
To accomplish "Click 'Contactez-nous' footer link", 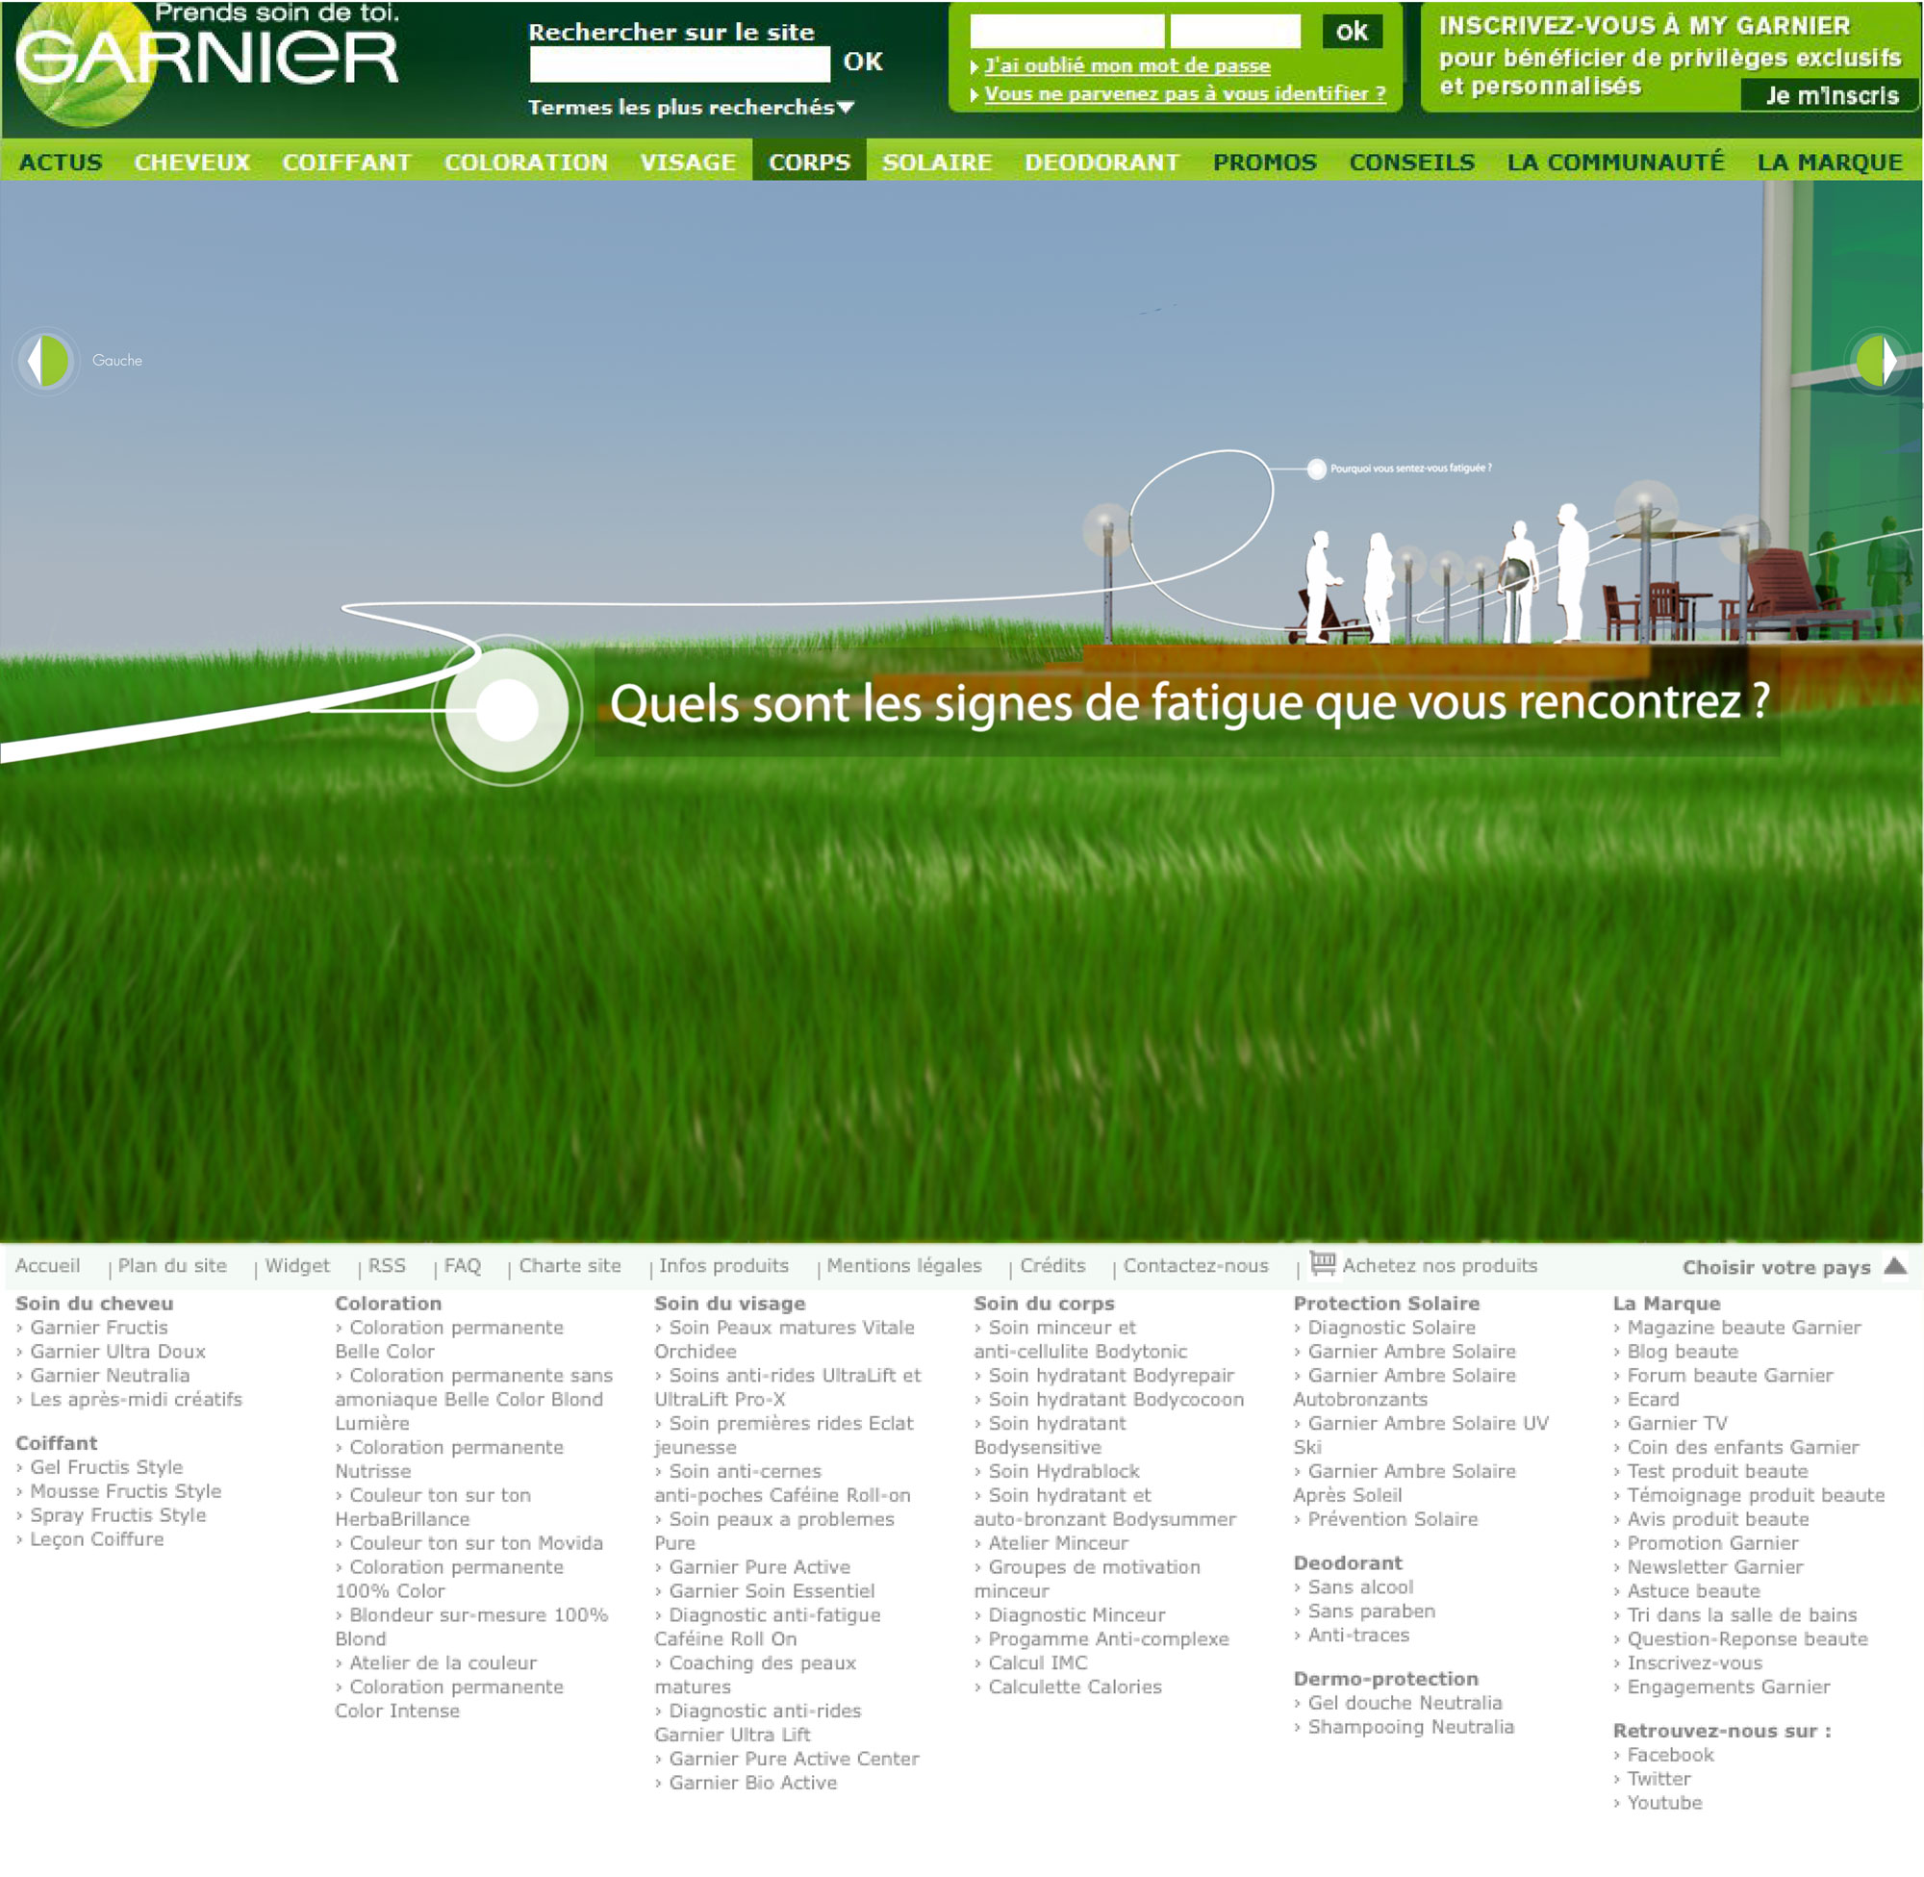I will 1196,1265.
